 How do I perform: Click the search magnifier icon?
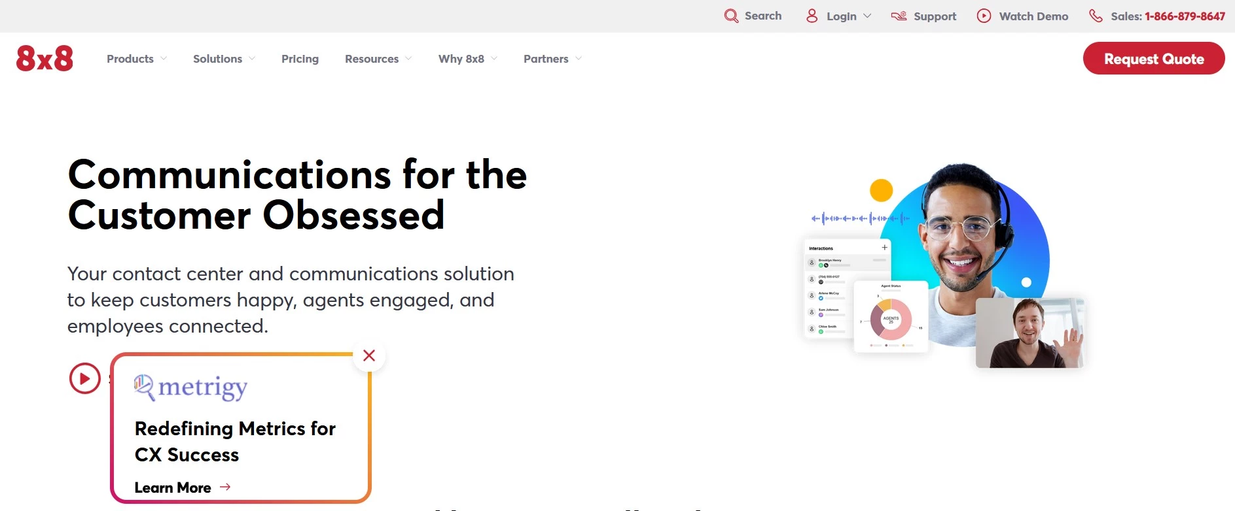[731, 16]
